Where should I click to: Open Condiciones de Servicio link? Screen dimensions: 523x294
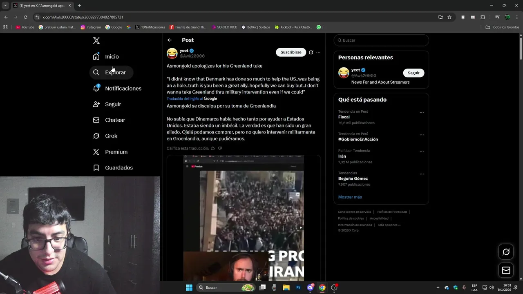tap(354, 212)
